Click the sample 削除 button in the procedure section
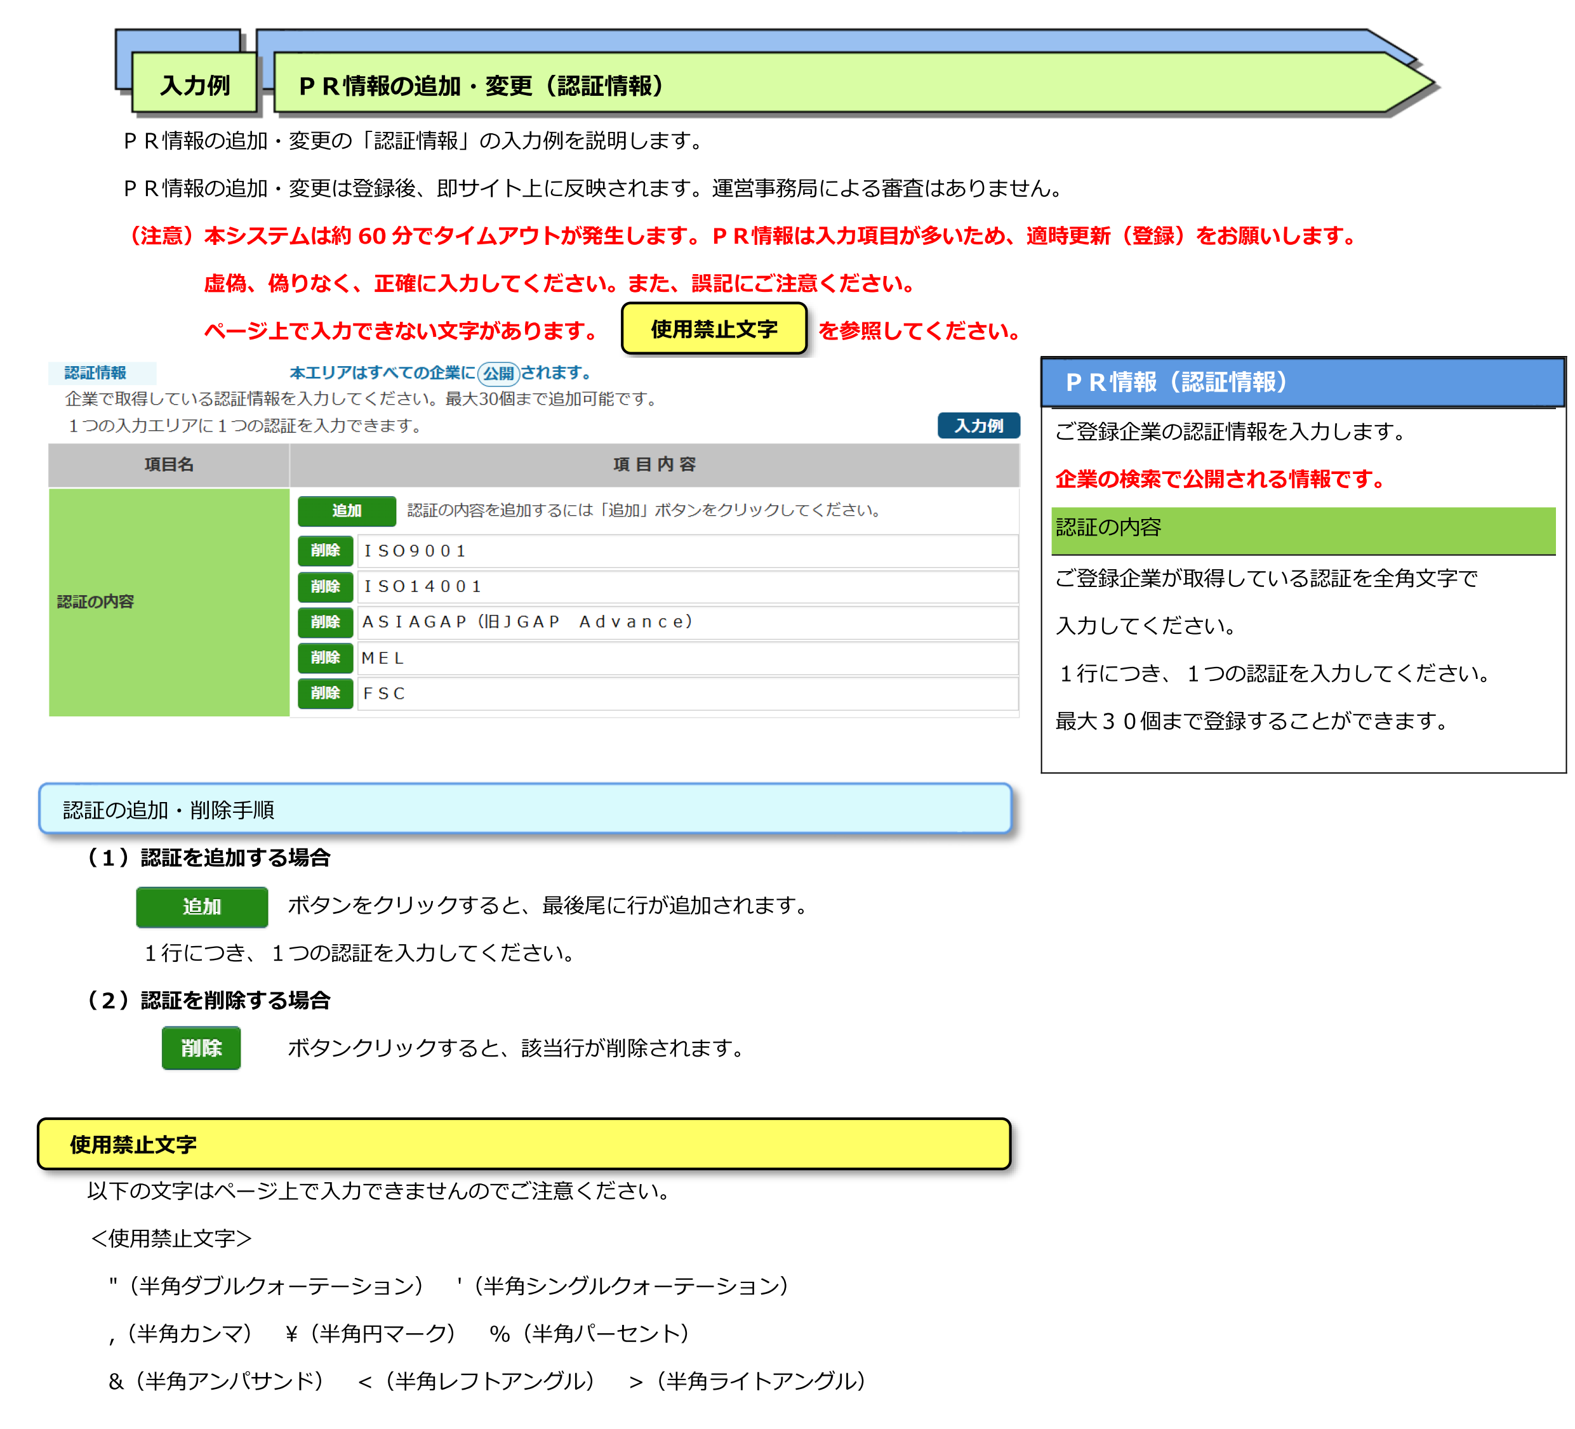This screenshot has width=1575, height=1429. point(201,1048)
